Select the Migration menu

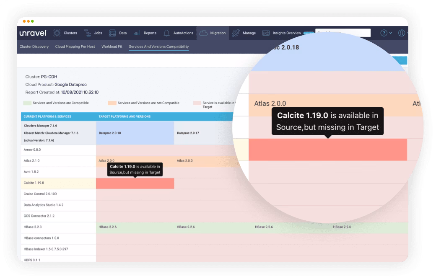pyautogui.click(x=218, y=33)
